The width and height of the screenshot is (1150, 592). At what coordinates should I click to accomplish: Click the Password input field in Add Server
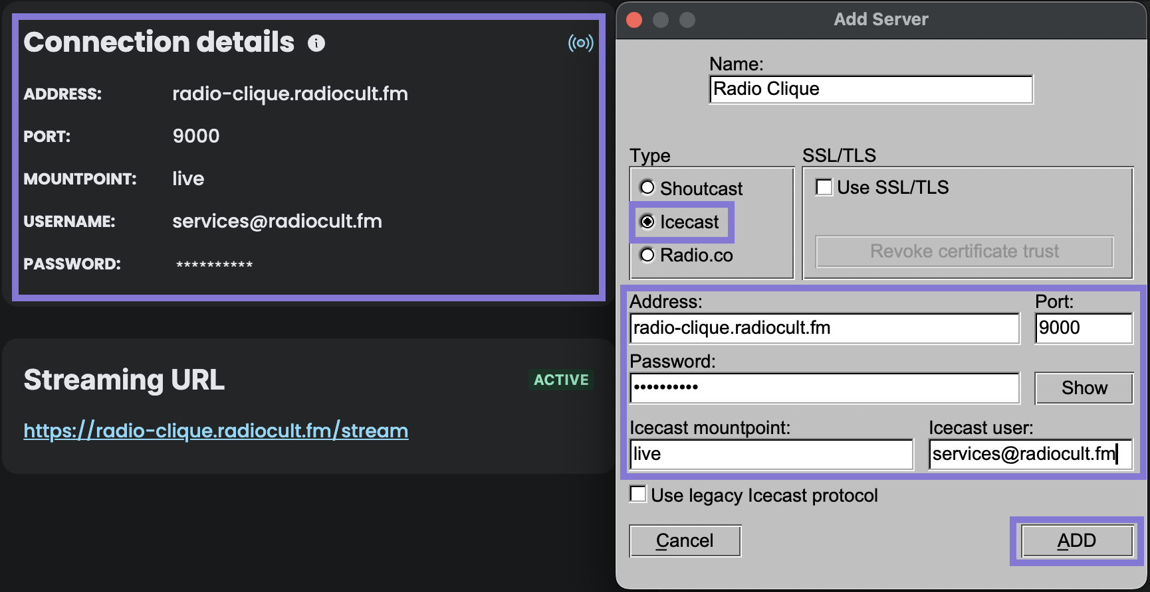(x=824, y=388)
